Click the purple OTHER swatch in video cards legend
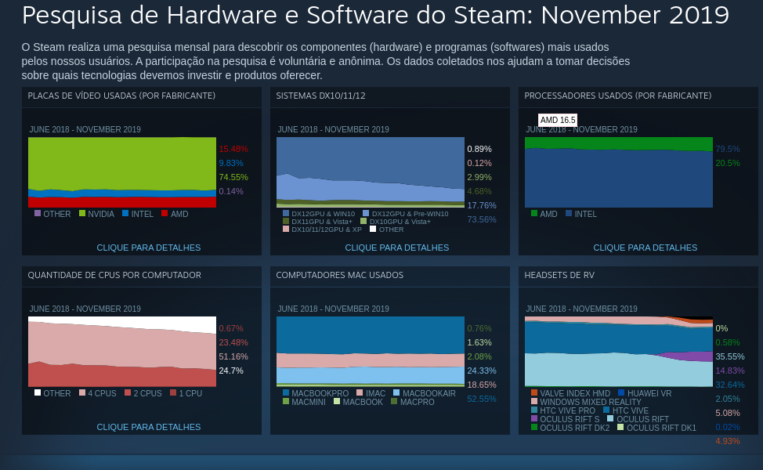 pyautogui.click(x=38, y=213)
